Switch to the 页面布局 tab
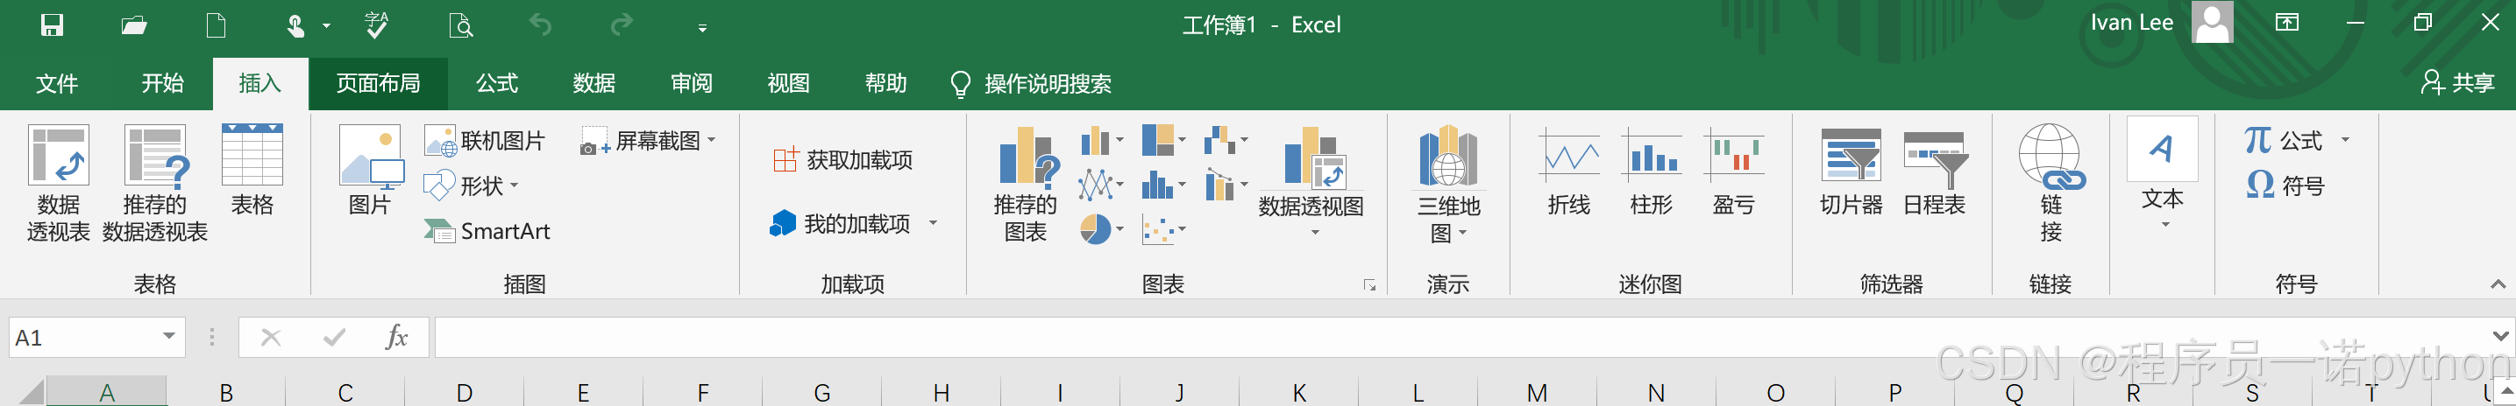 [378, 84]
